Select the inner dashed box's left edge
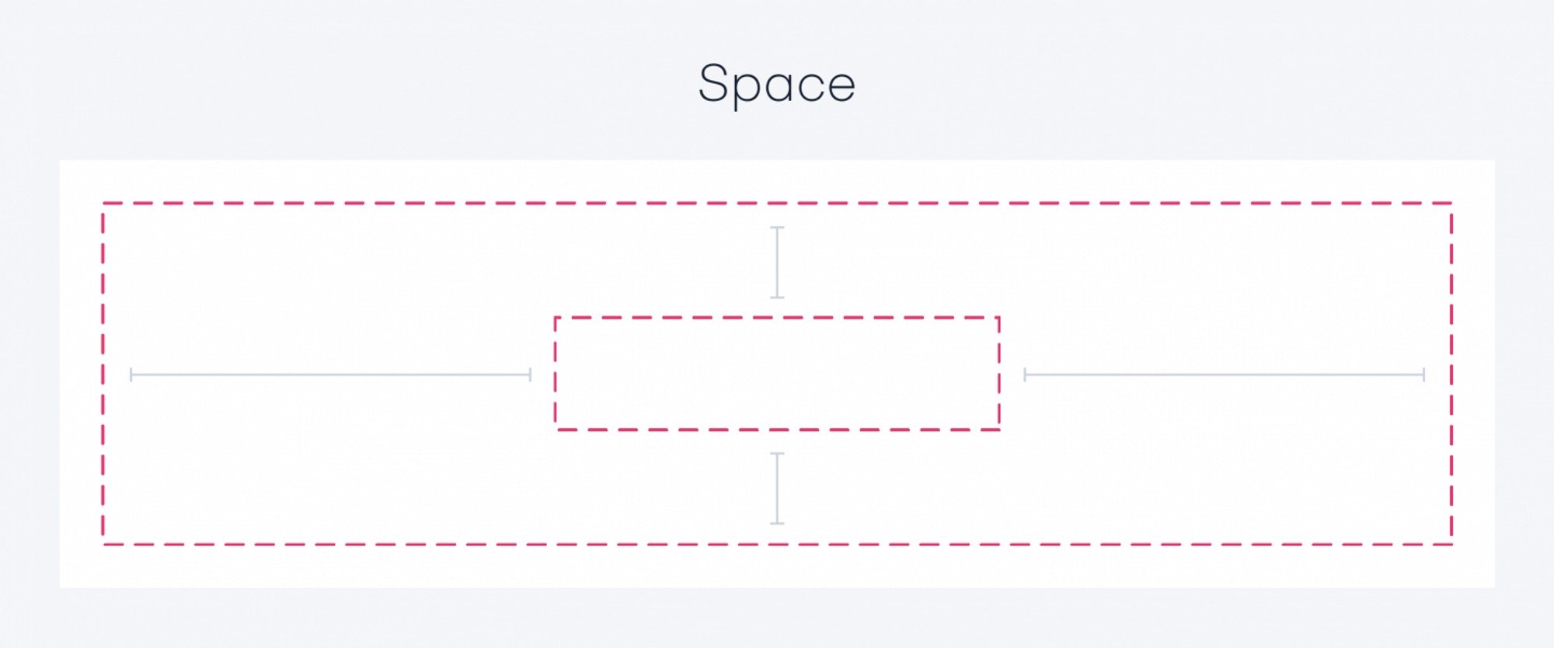1554x648 pixels. [556, 373]
